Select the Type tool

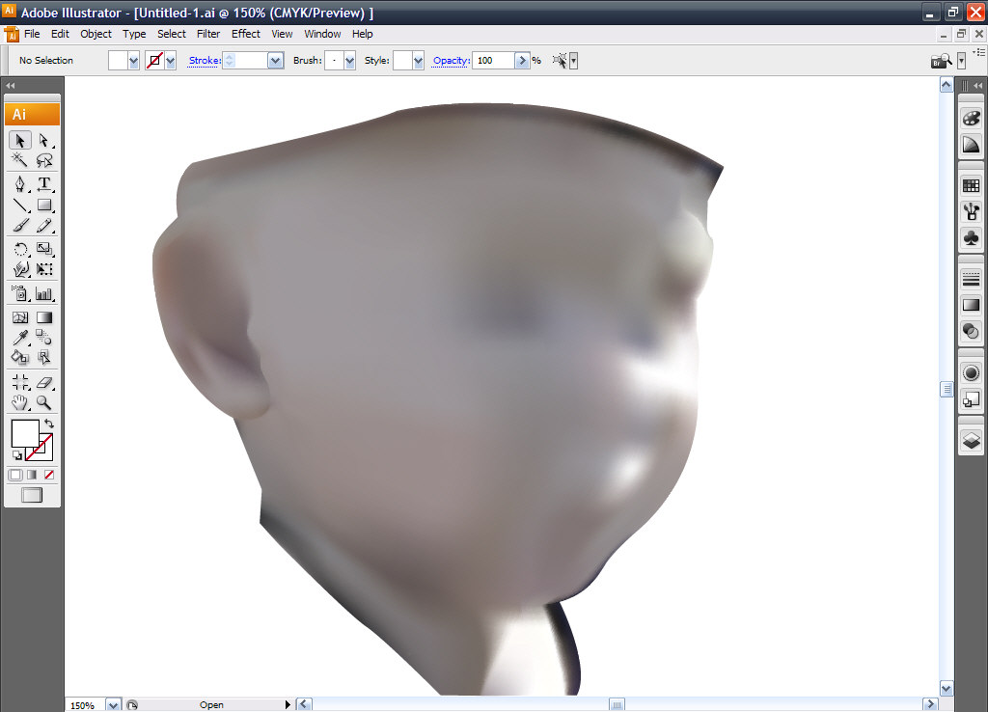tap(43, 183)
